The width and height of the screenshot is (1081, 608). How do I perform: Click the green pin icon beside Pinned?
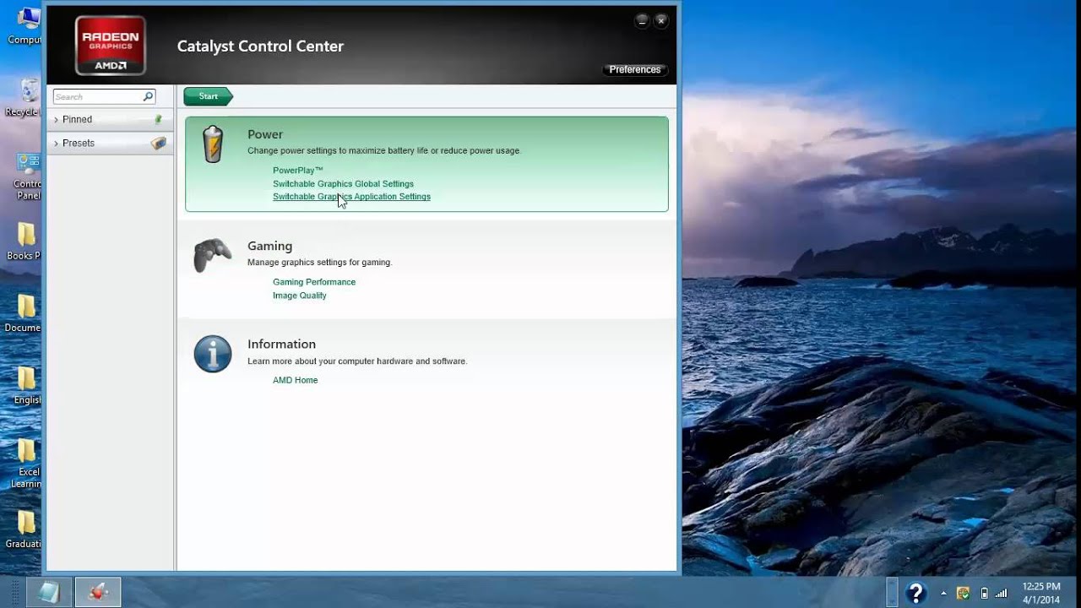pyautogui.click(x=159, y=119)
